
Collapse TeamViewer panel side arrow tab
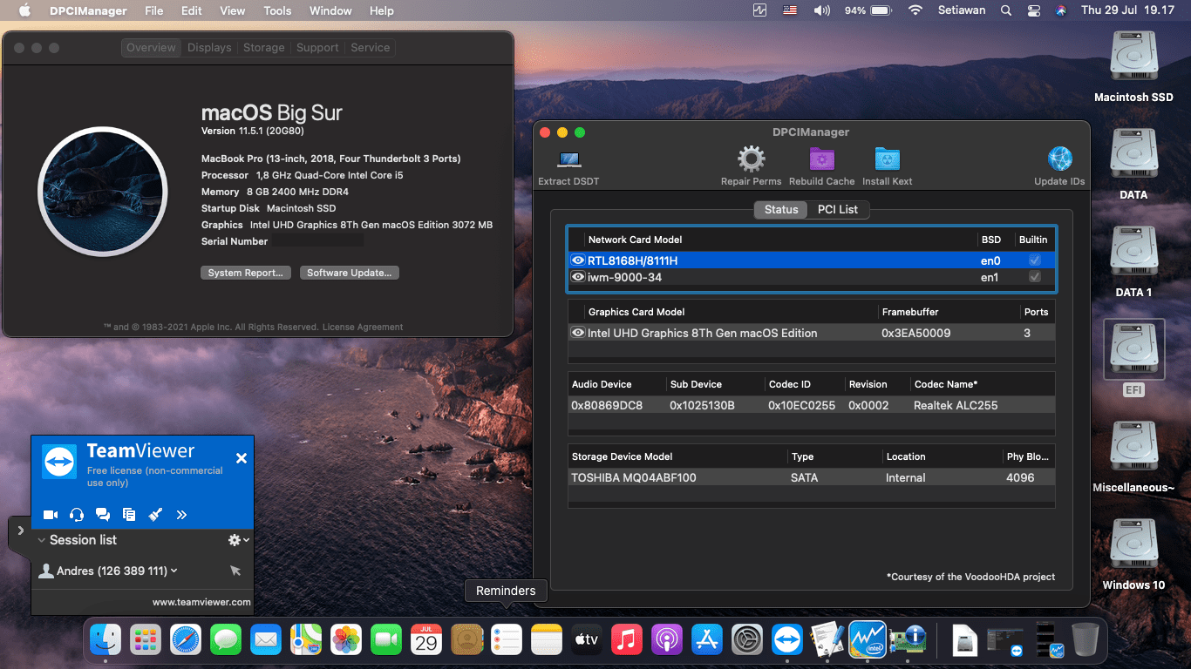[20, 530]
